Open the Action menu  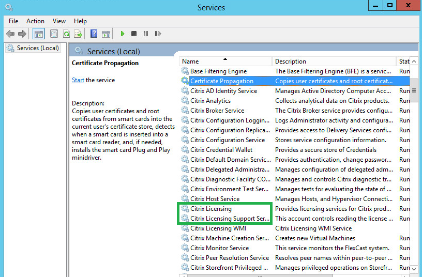pyautogui.click(x=35, y=21)
